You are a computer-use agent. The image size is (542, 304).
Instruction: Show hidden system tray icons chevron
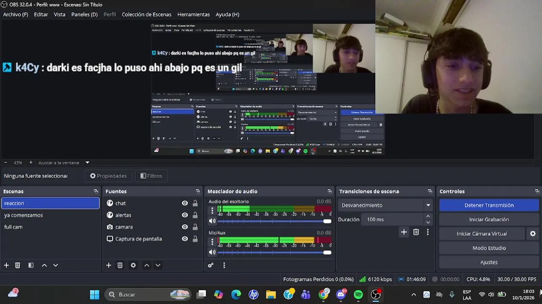[414, 294]
